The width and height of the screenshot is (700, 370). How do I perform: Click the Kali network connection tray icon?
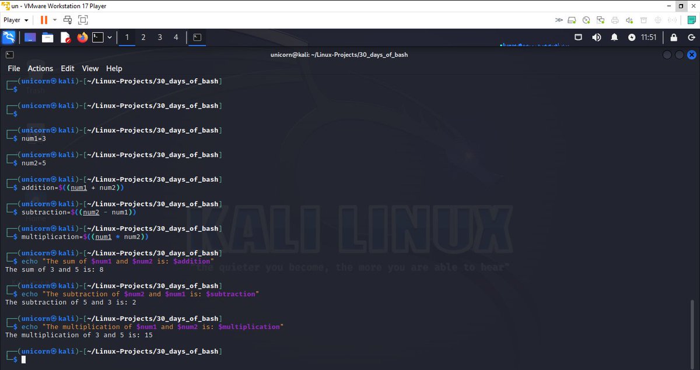click(578, 37)
